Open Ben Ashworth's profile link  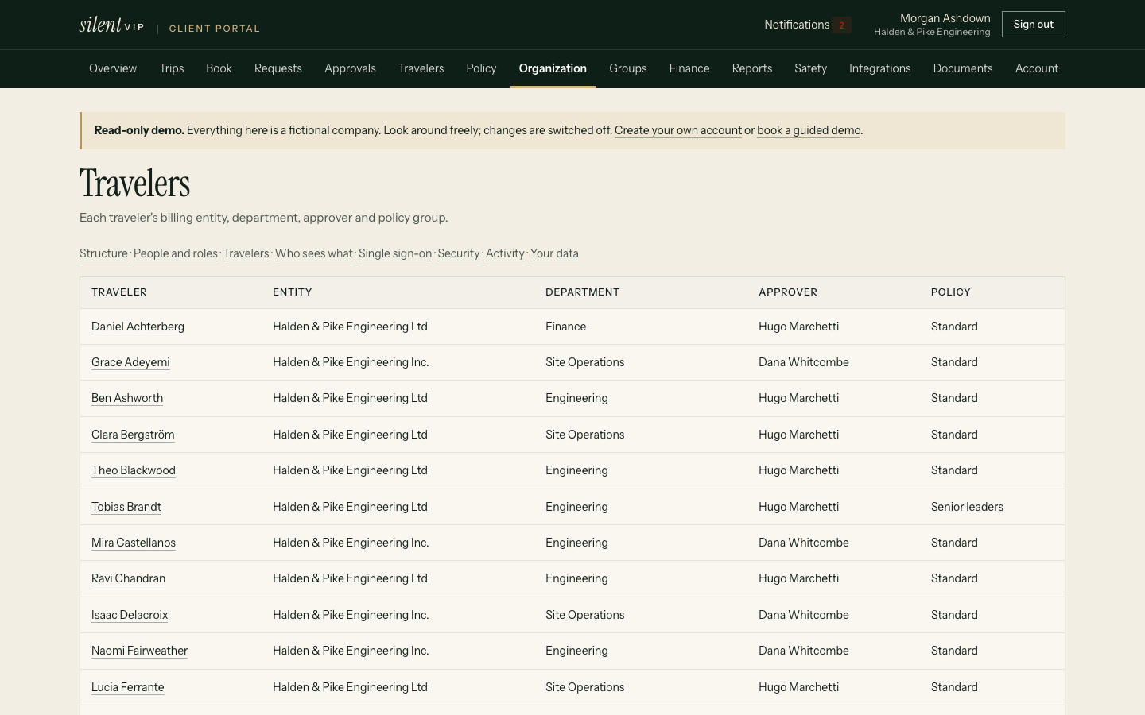click(127, 398)
